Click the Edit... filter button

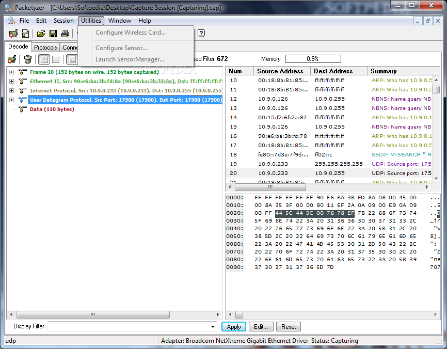261,327
